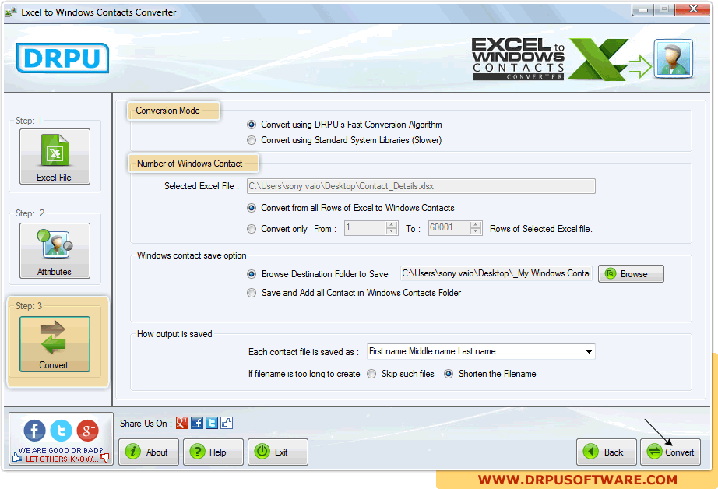Click the Selected Excel File path field
The image size is (718, 489).
(x=421, y=186)
